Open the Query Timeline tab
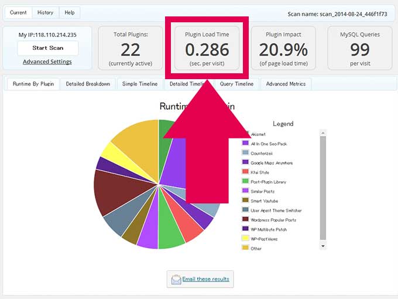This screenshot has width=398, height=299. 236,84
